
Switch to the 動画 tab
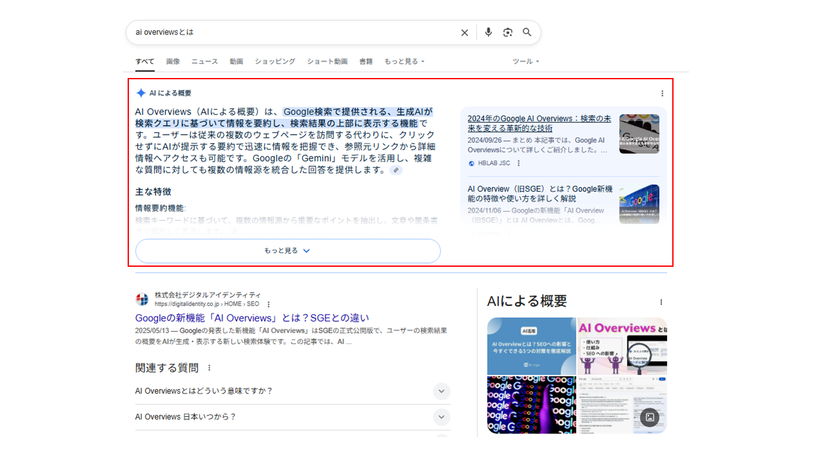pyautogui.click(x=237, y=61)
